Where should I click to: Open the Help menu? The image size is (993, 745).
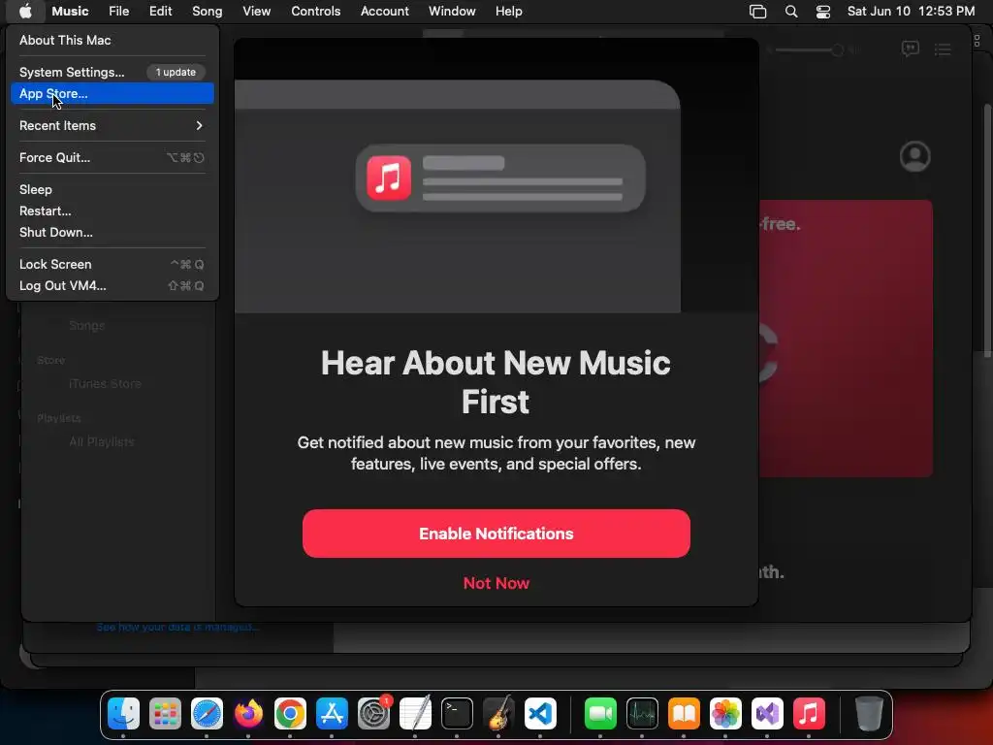coord(508,11)
